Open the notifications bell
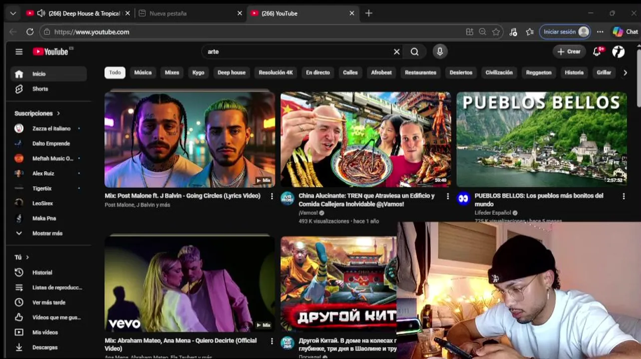Image resolution: width=641 pixels, height=359 pixels. (x=597, y=51)
